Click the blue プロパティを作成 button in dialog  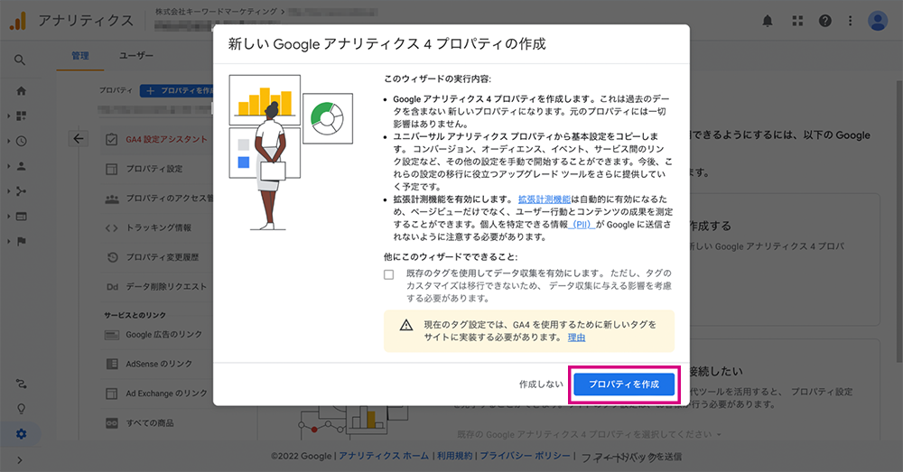tap(624, 384)
